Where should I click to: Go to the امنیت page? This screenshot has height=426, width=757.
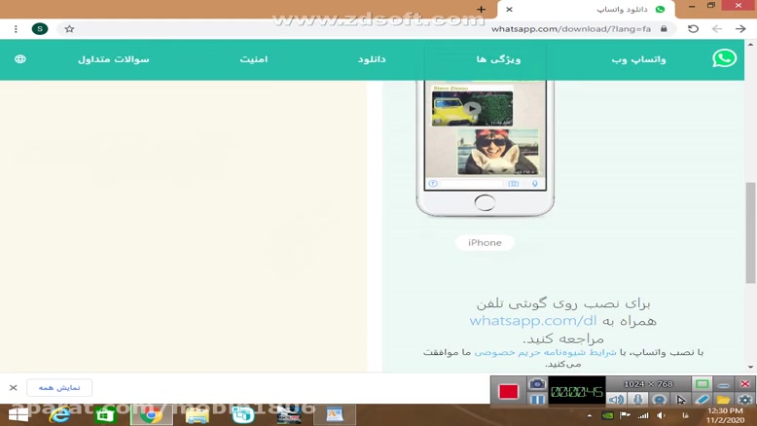[x=254, y=59]
